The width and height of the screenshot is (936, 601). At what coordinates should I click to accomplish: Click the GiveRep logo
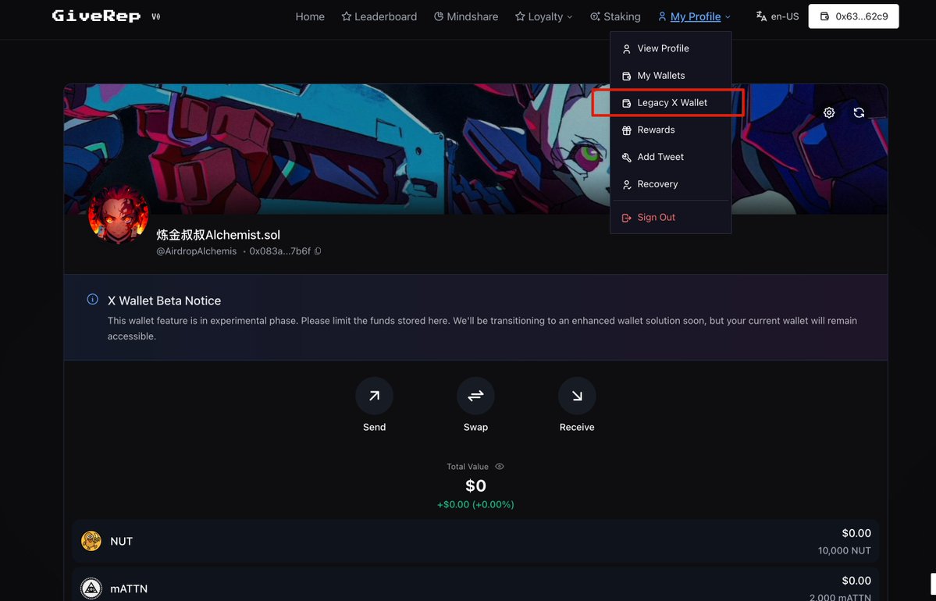[96, 16]
